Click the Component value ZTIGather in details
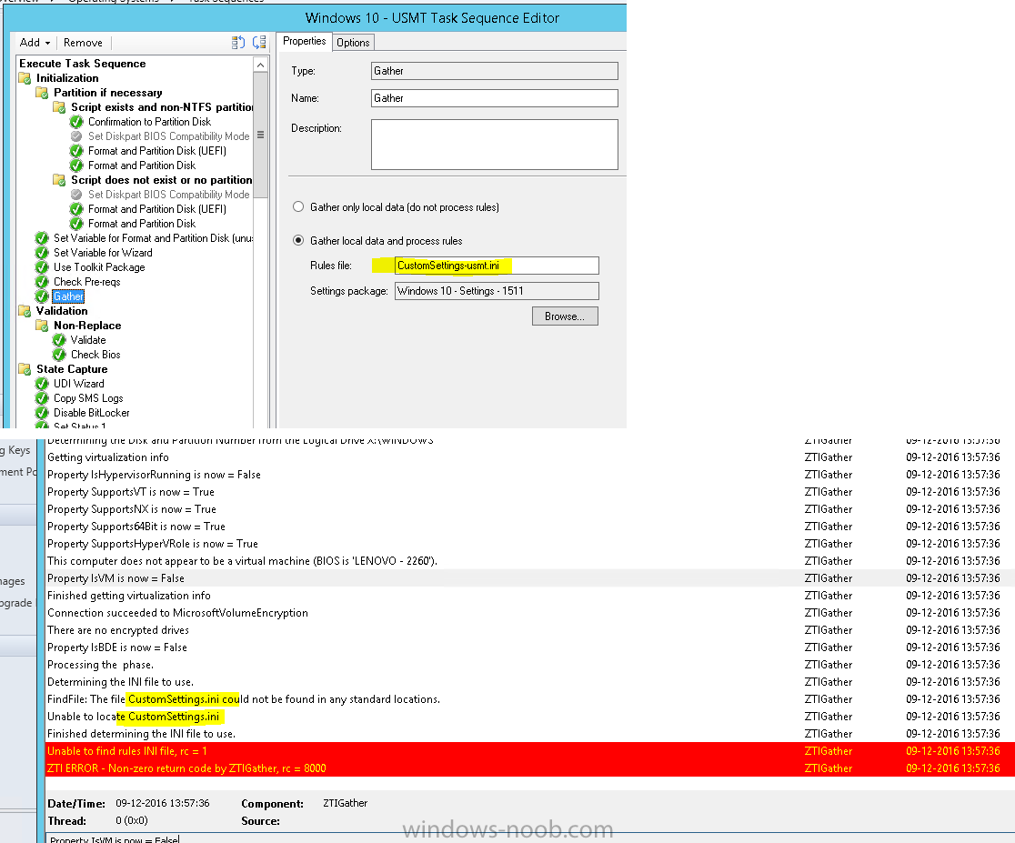 pyautogui.click(x=345, y=803)
